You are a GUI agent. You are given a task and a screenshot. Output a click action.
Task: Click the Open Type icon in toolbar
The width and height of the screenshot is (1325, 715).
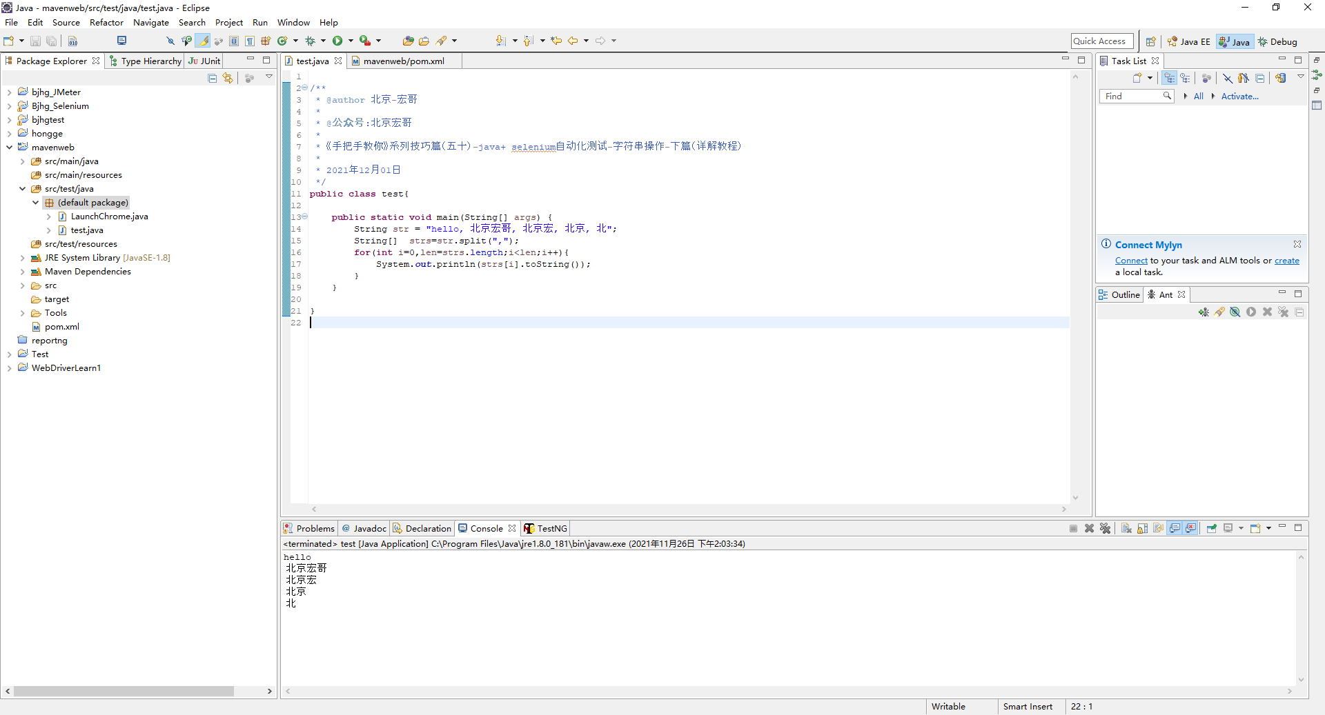click(409, 41)
